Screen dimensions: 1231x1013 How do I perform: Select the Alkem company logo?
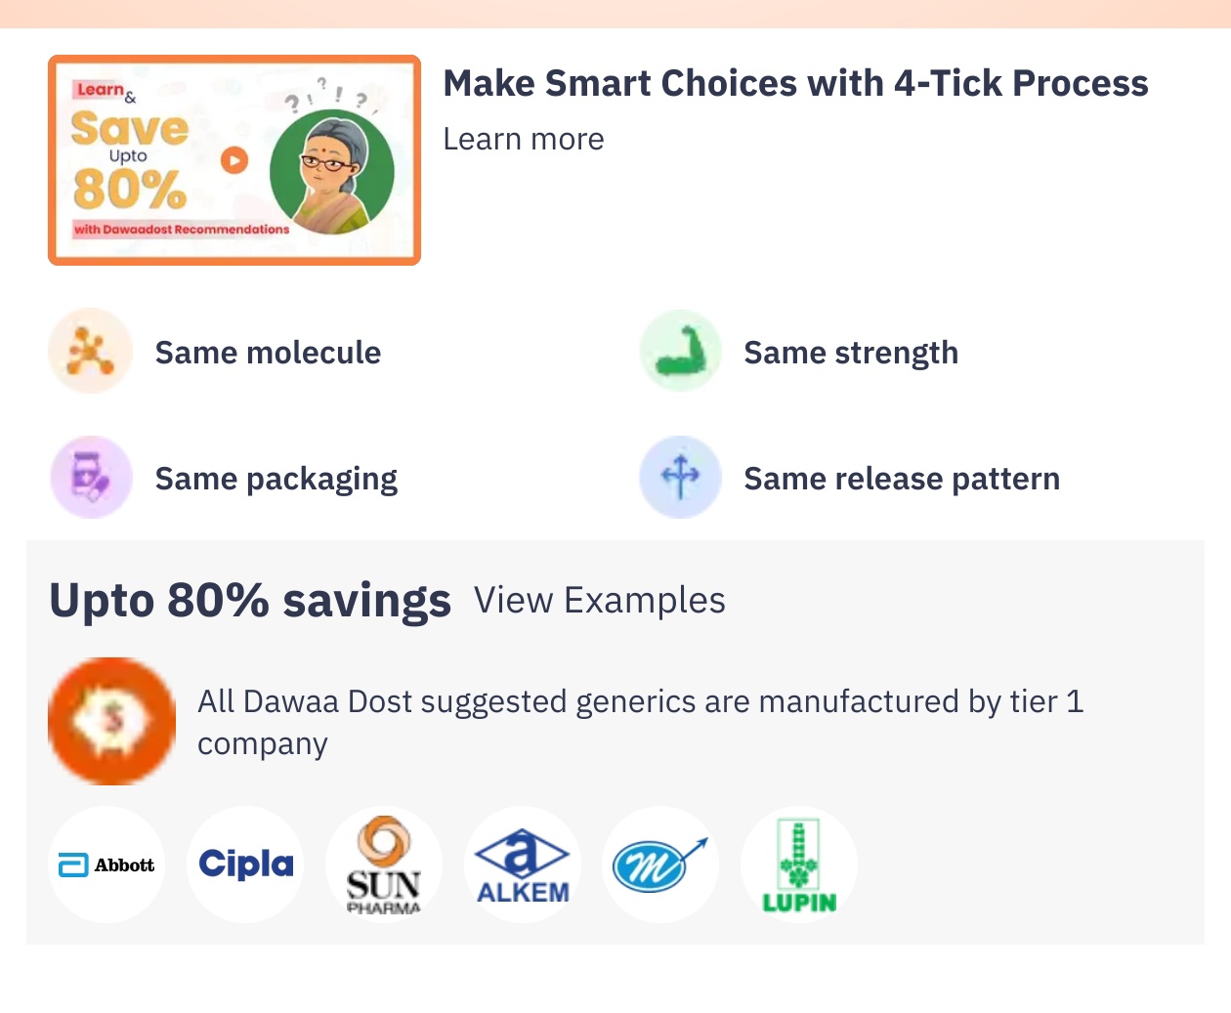pos(523,865)
